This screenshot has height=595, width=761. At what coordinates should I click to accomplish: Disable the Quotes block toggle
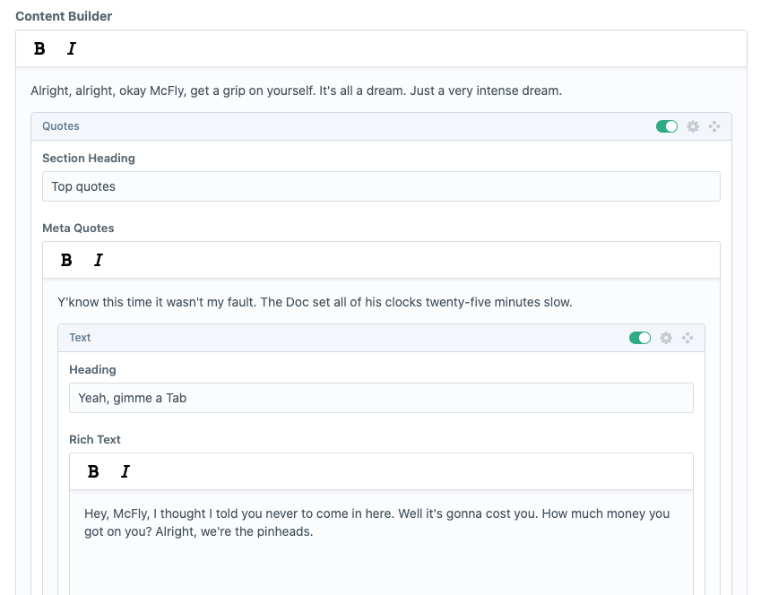click(x=667, y=126)
